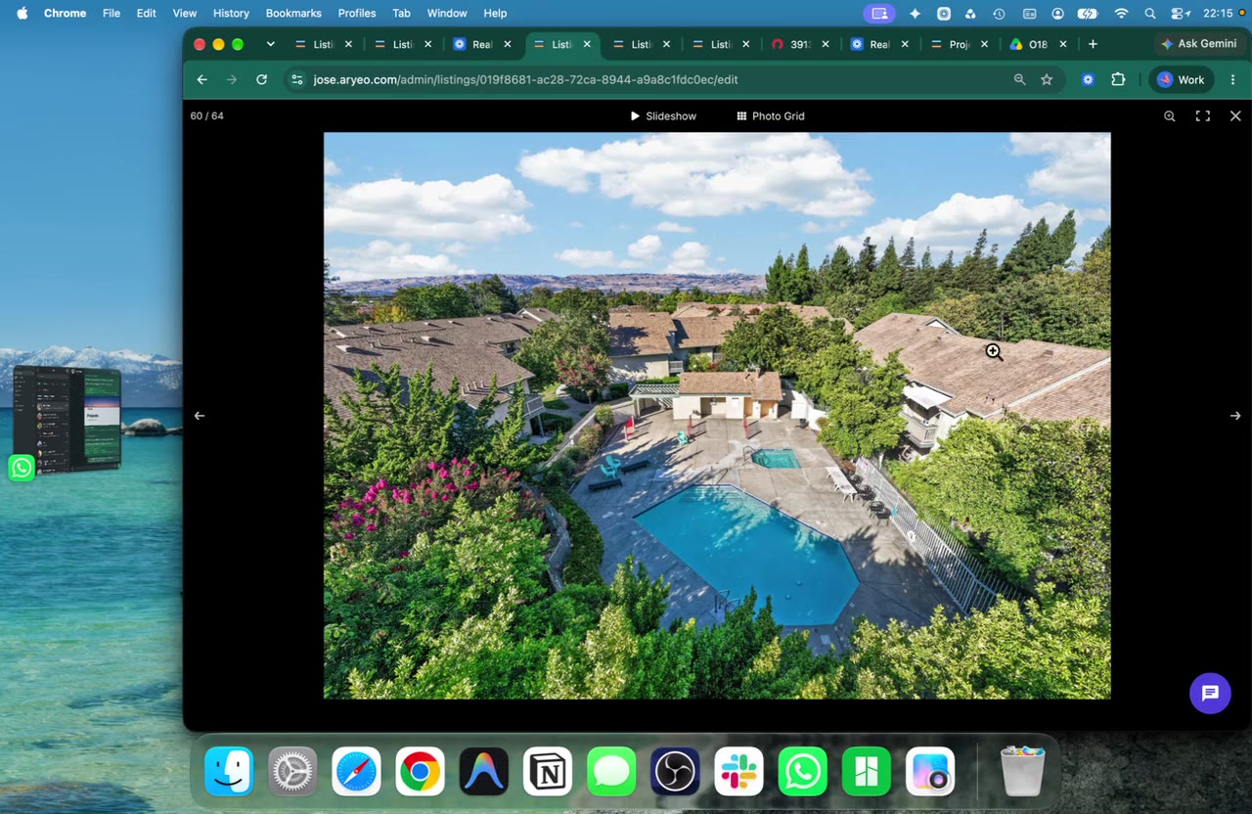The width and height of the screenshot is (1252, 814).
Task: Close the photo viewer overlay
Action: coord(1235,115)
